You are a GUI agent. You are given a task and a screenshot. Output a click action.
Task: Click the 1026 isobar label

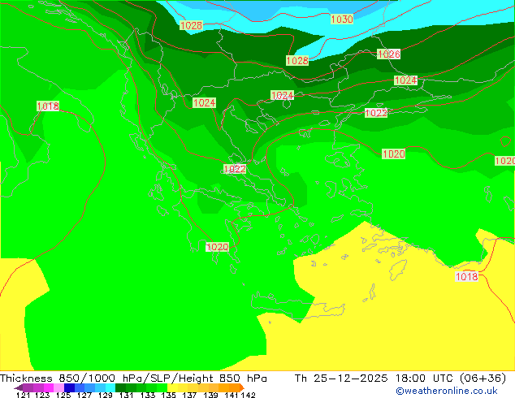coord(388,54)
